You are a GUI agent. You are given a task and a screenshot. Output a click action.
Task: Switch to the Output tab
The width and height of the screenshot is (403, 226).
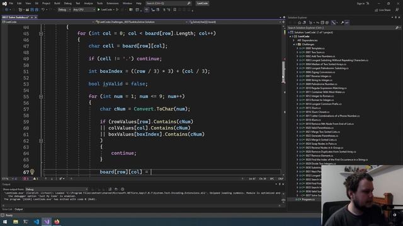click(18, 209)
